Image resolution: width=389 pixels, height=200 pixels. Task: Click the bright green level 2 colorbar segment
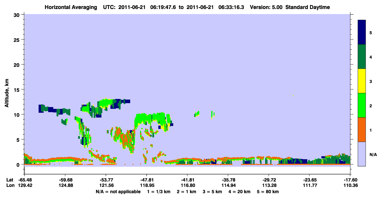click(362, 105)
